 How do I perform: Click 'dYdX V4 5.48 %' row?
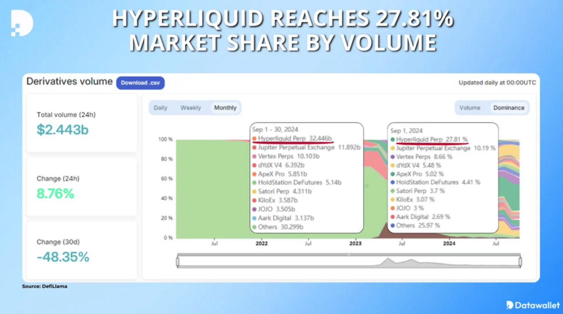click(416, 165)
